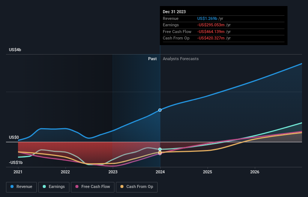
Task: Toggle the Cash From Op legend series
Action: pos(137,187)
